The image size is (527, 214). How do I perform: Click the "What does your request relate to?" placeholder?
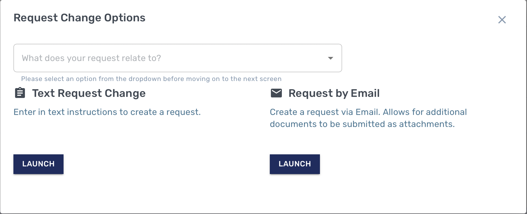point(91,58)
